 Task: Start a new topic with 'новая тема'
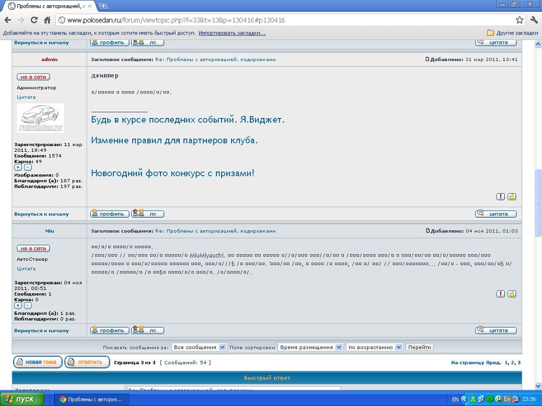(38, 362)
